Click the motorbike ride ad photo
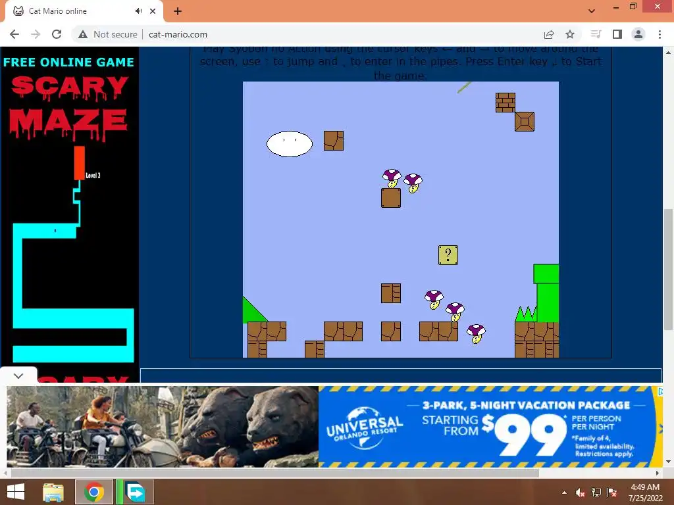 [163, 426]
